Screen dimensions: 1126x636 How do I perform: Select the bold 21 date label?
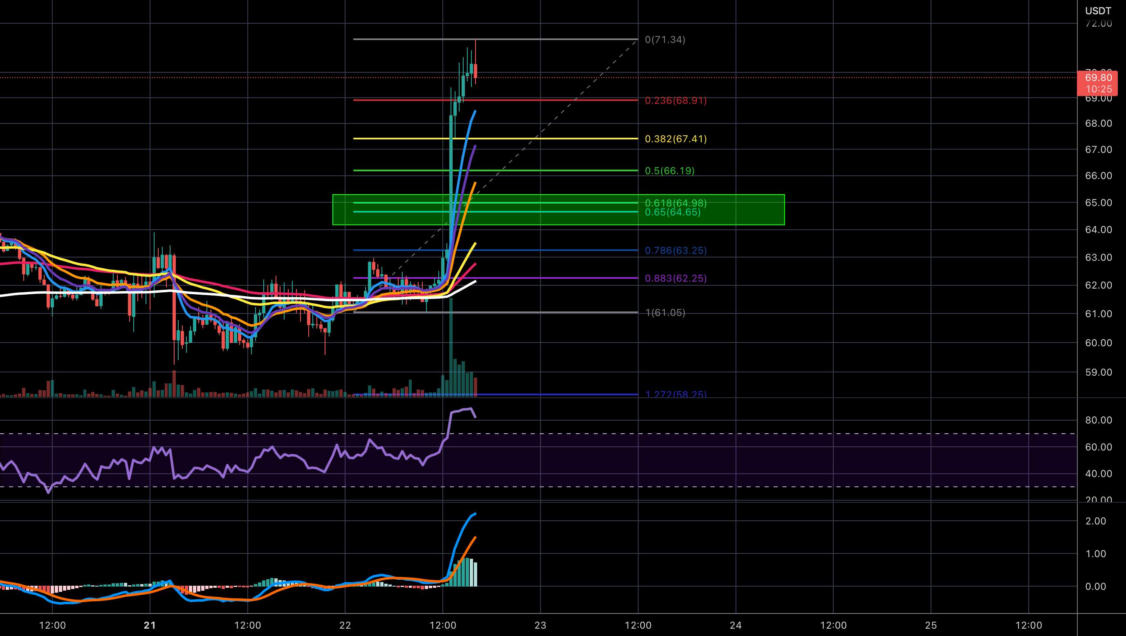point(150,625)
